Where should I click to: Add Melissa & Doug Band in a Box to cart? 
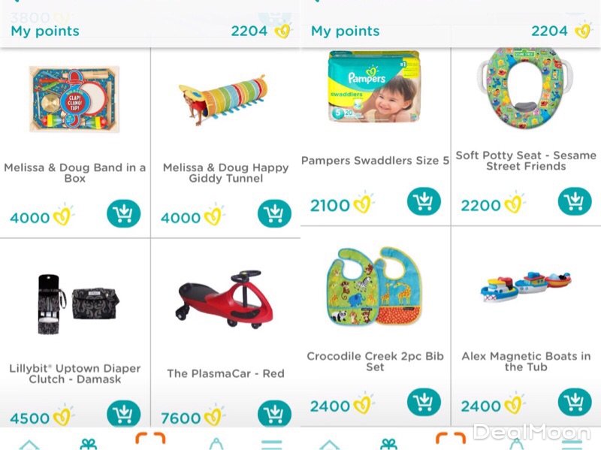[x=124, y=214]
